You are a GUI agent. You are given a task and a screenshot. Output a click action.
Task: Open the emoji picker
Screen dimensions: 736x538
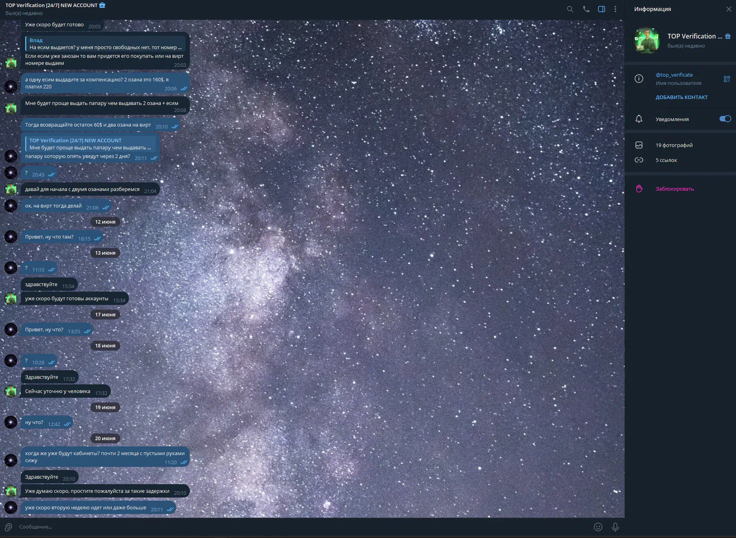(598, 527)
